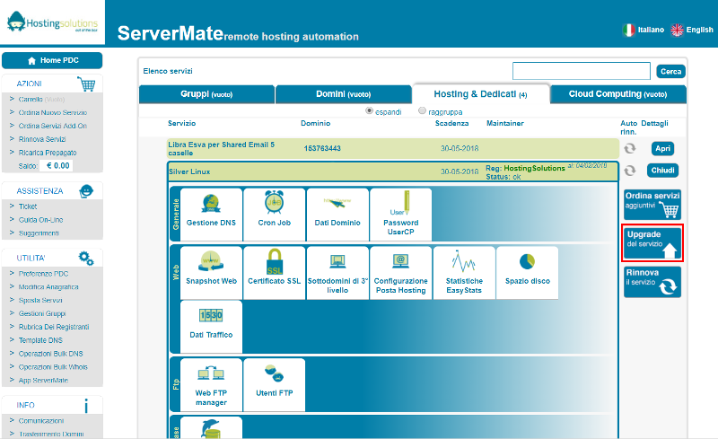Open Certificato SSL tool
The width and height of the screenshot is (718, 439).
(275, 273)
